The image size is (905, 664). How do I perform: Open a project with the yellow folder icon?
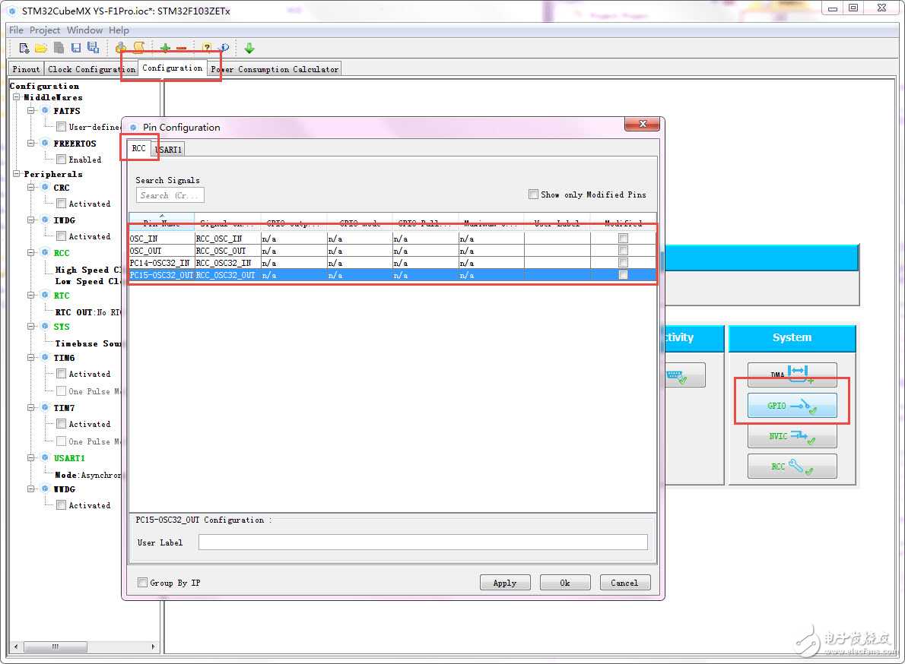[41, 48]
